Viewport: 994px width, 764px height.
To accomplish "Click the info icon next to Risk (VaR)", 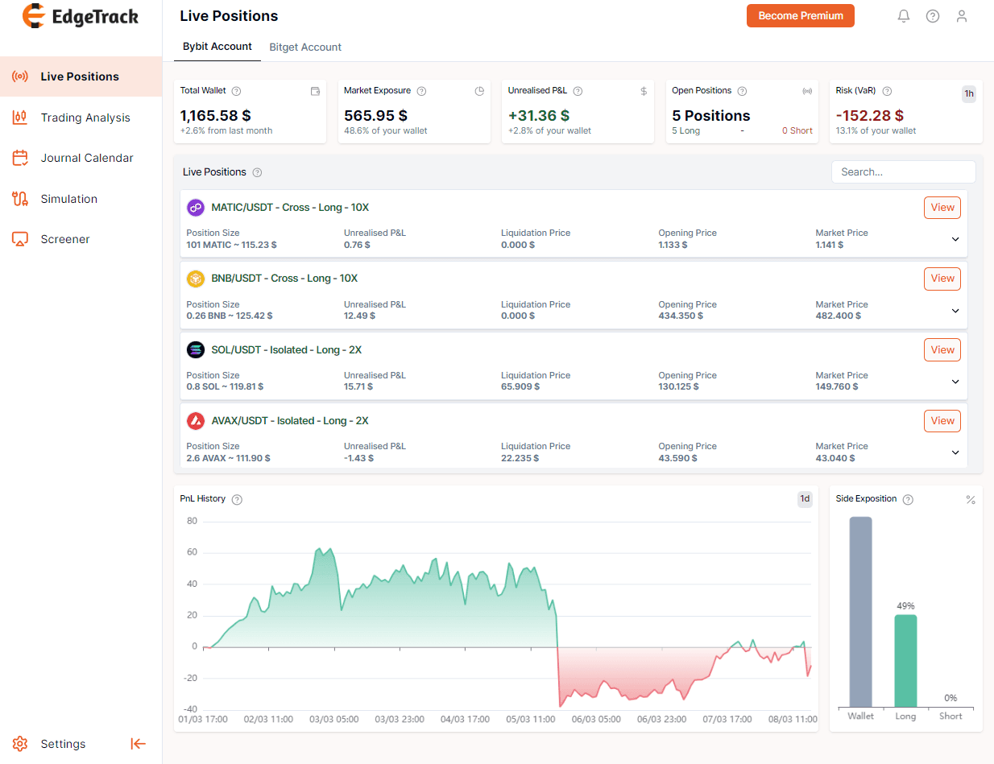I will click(887, 91).
